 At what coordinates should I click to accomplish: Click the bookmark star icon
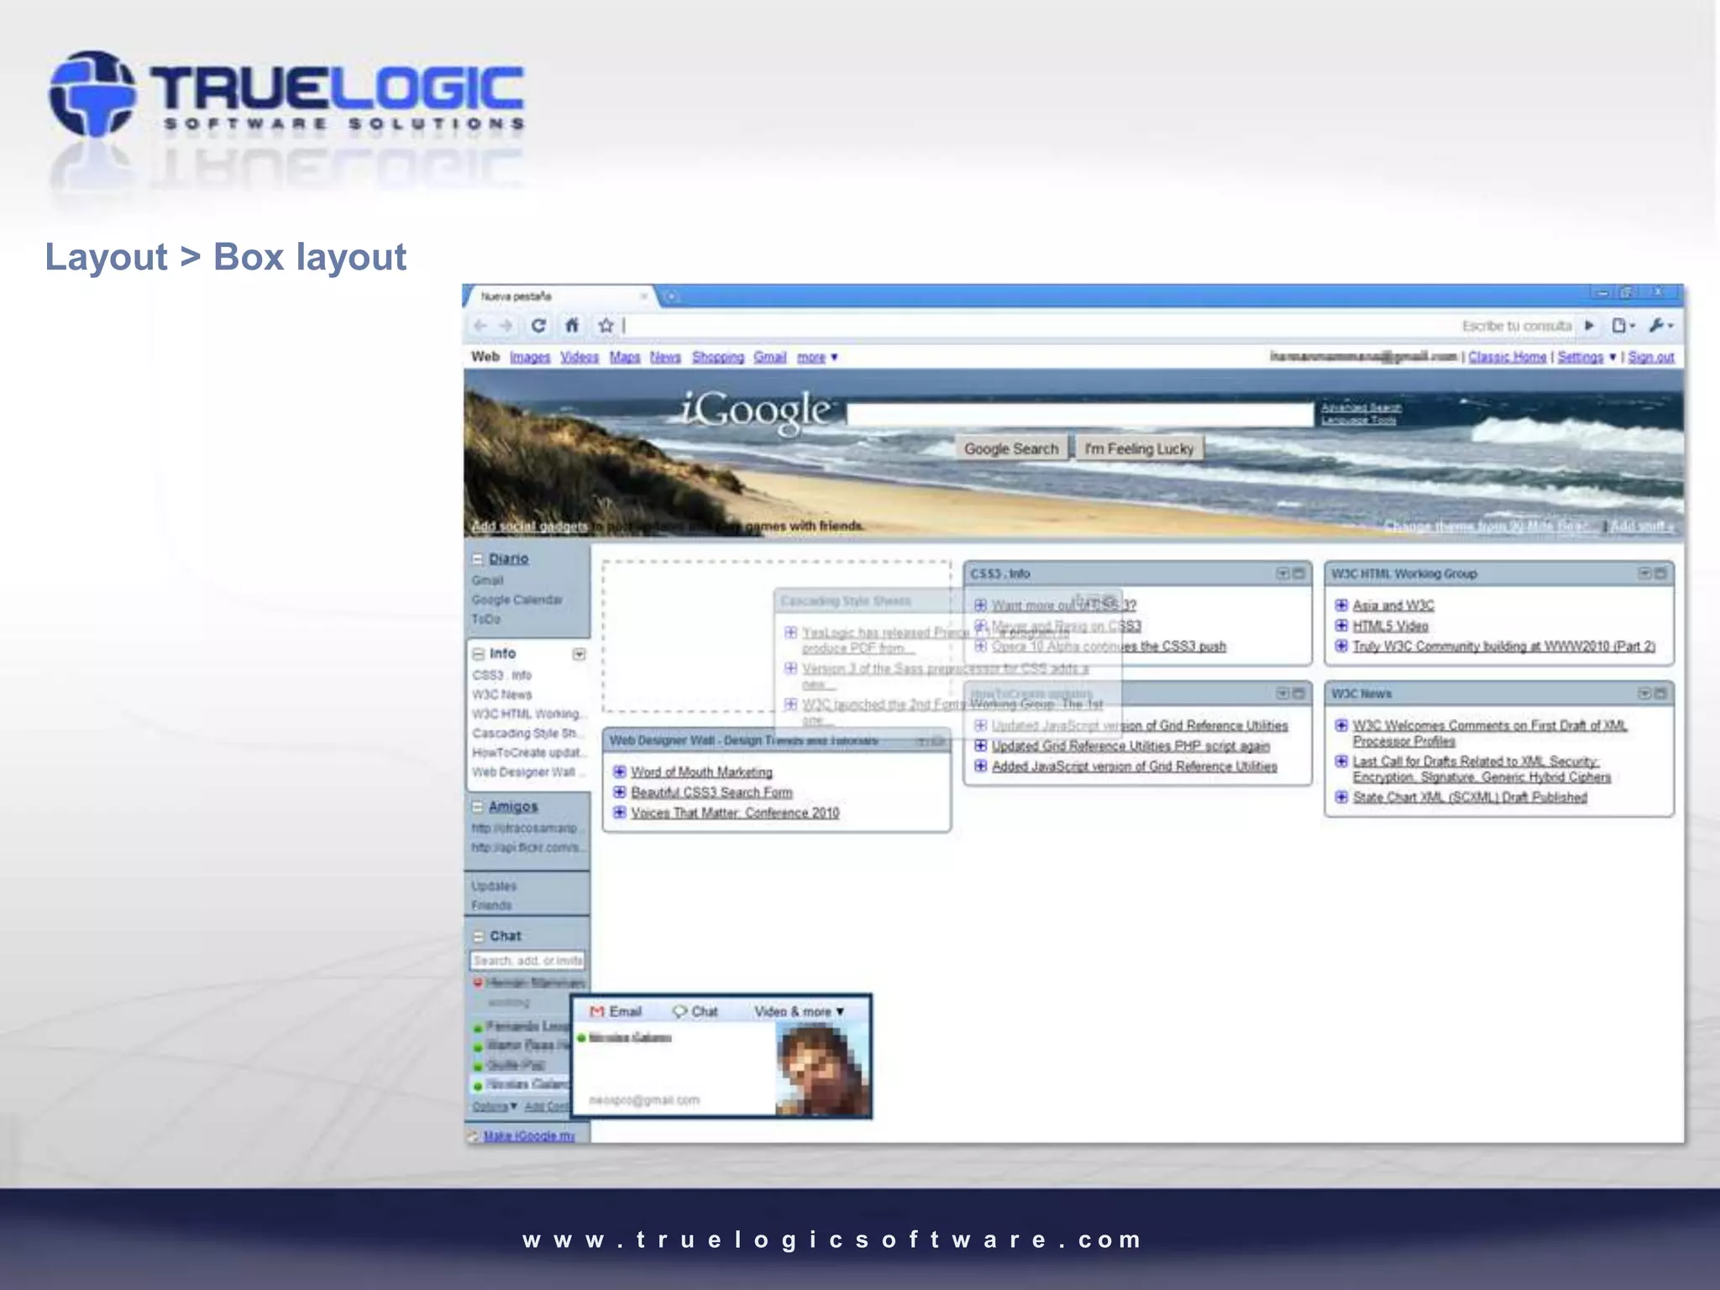606,326
